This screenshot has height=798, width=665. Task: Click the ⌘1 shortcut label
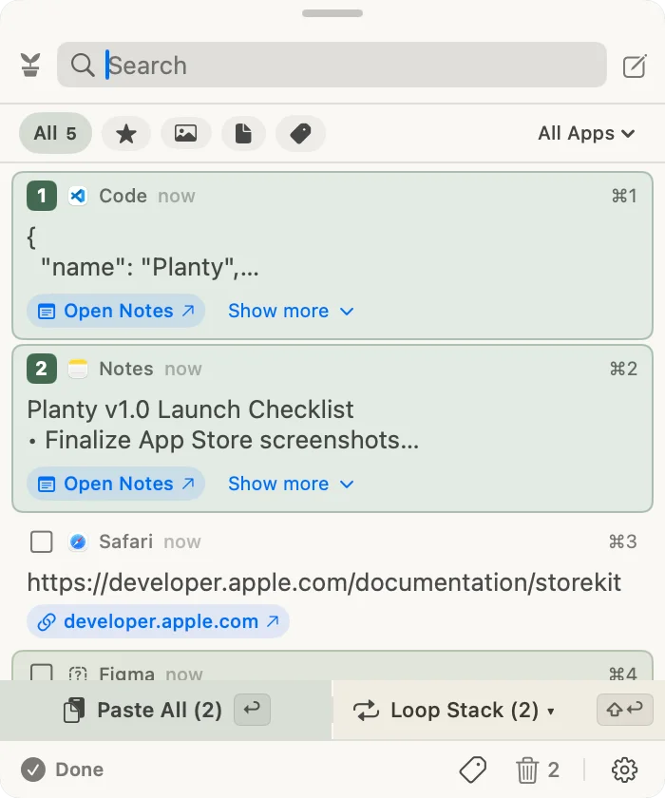coord(624,196)
